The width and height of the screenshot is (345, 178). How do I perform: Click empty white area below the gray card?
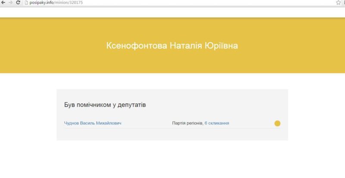pyautogui.click(x=172, y=159)
